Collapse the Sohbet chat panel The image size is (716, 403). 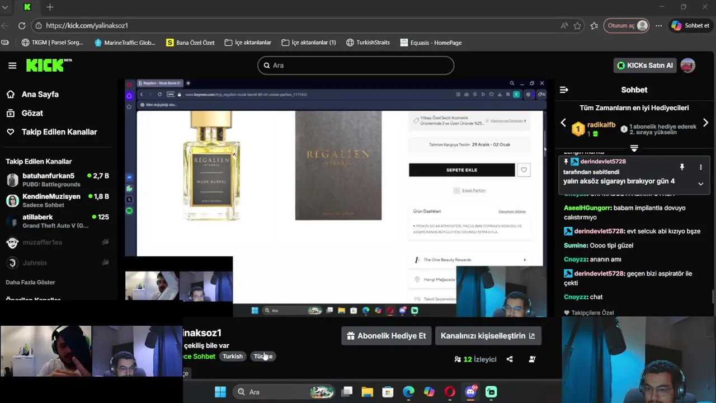pyautogui.click(x=564, y=90)
